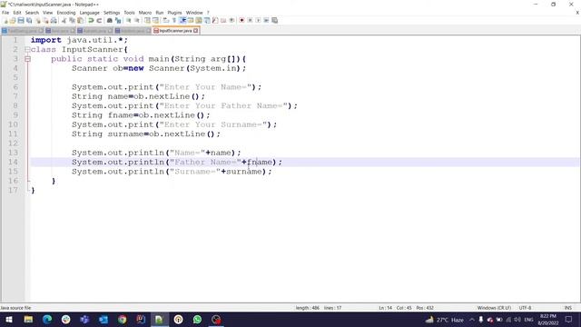Click the Ln : 14 status bar entry
This screenshot has height=327, width=581.
tap(385, 308)
